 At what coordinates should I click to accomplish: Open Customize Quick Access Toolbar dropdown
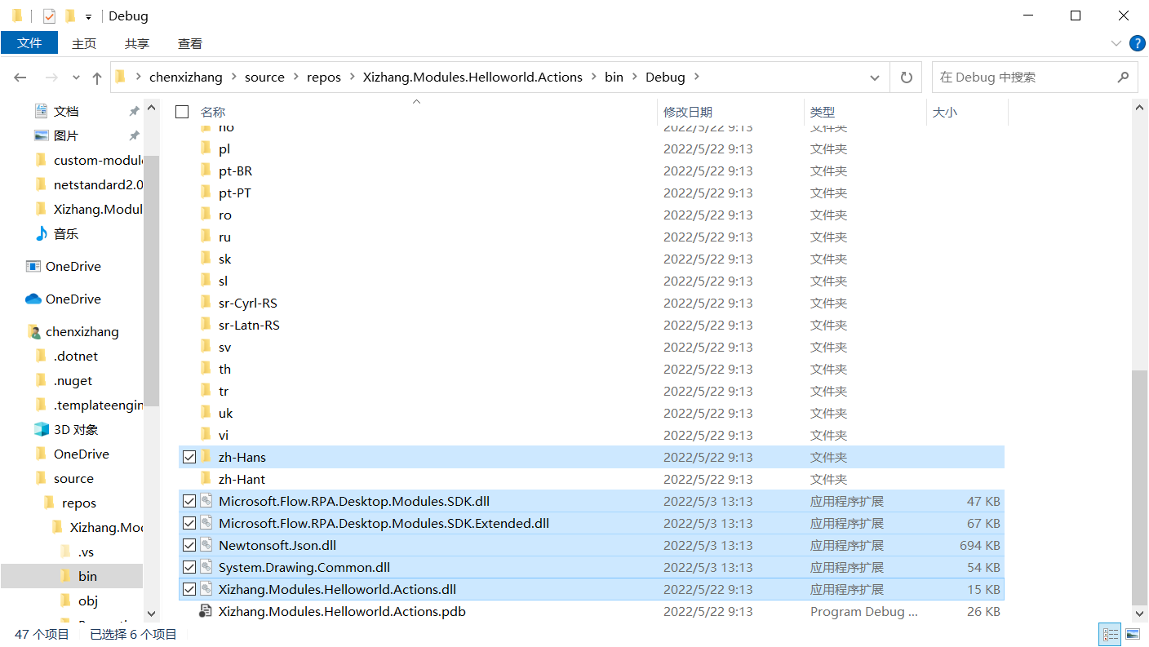88,16
